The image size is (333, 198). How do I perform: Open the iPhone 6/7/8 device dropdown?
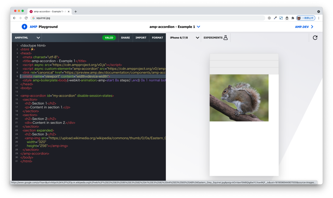click(184, 38)
